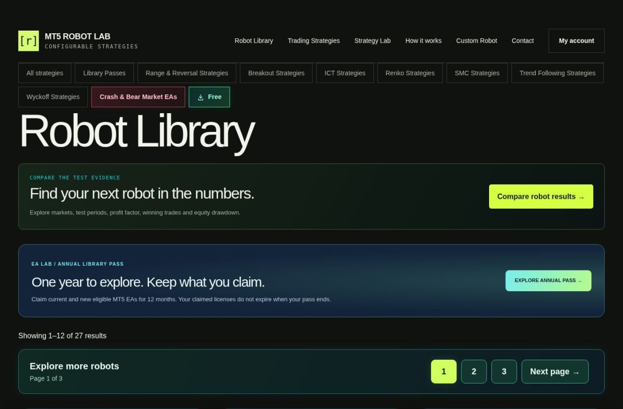Select the Wyckoff Strategies category

coord(53,97)
